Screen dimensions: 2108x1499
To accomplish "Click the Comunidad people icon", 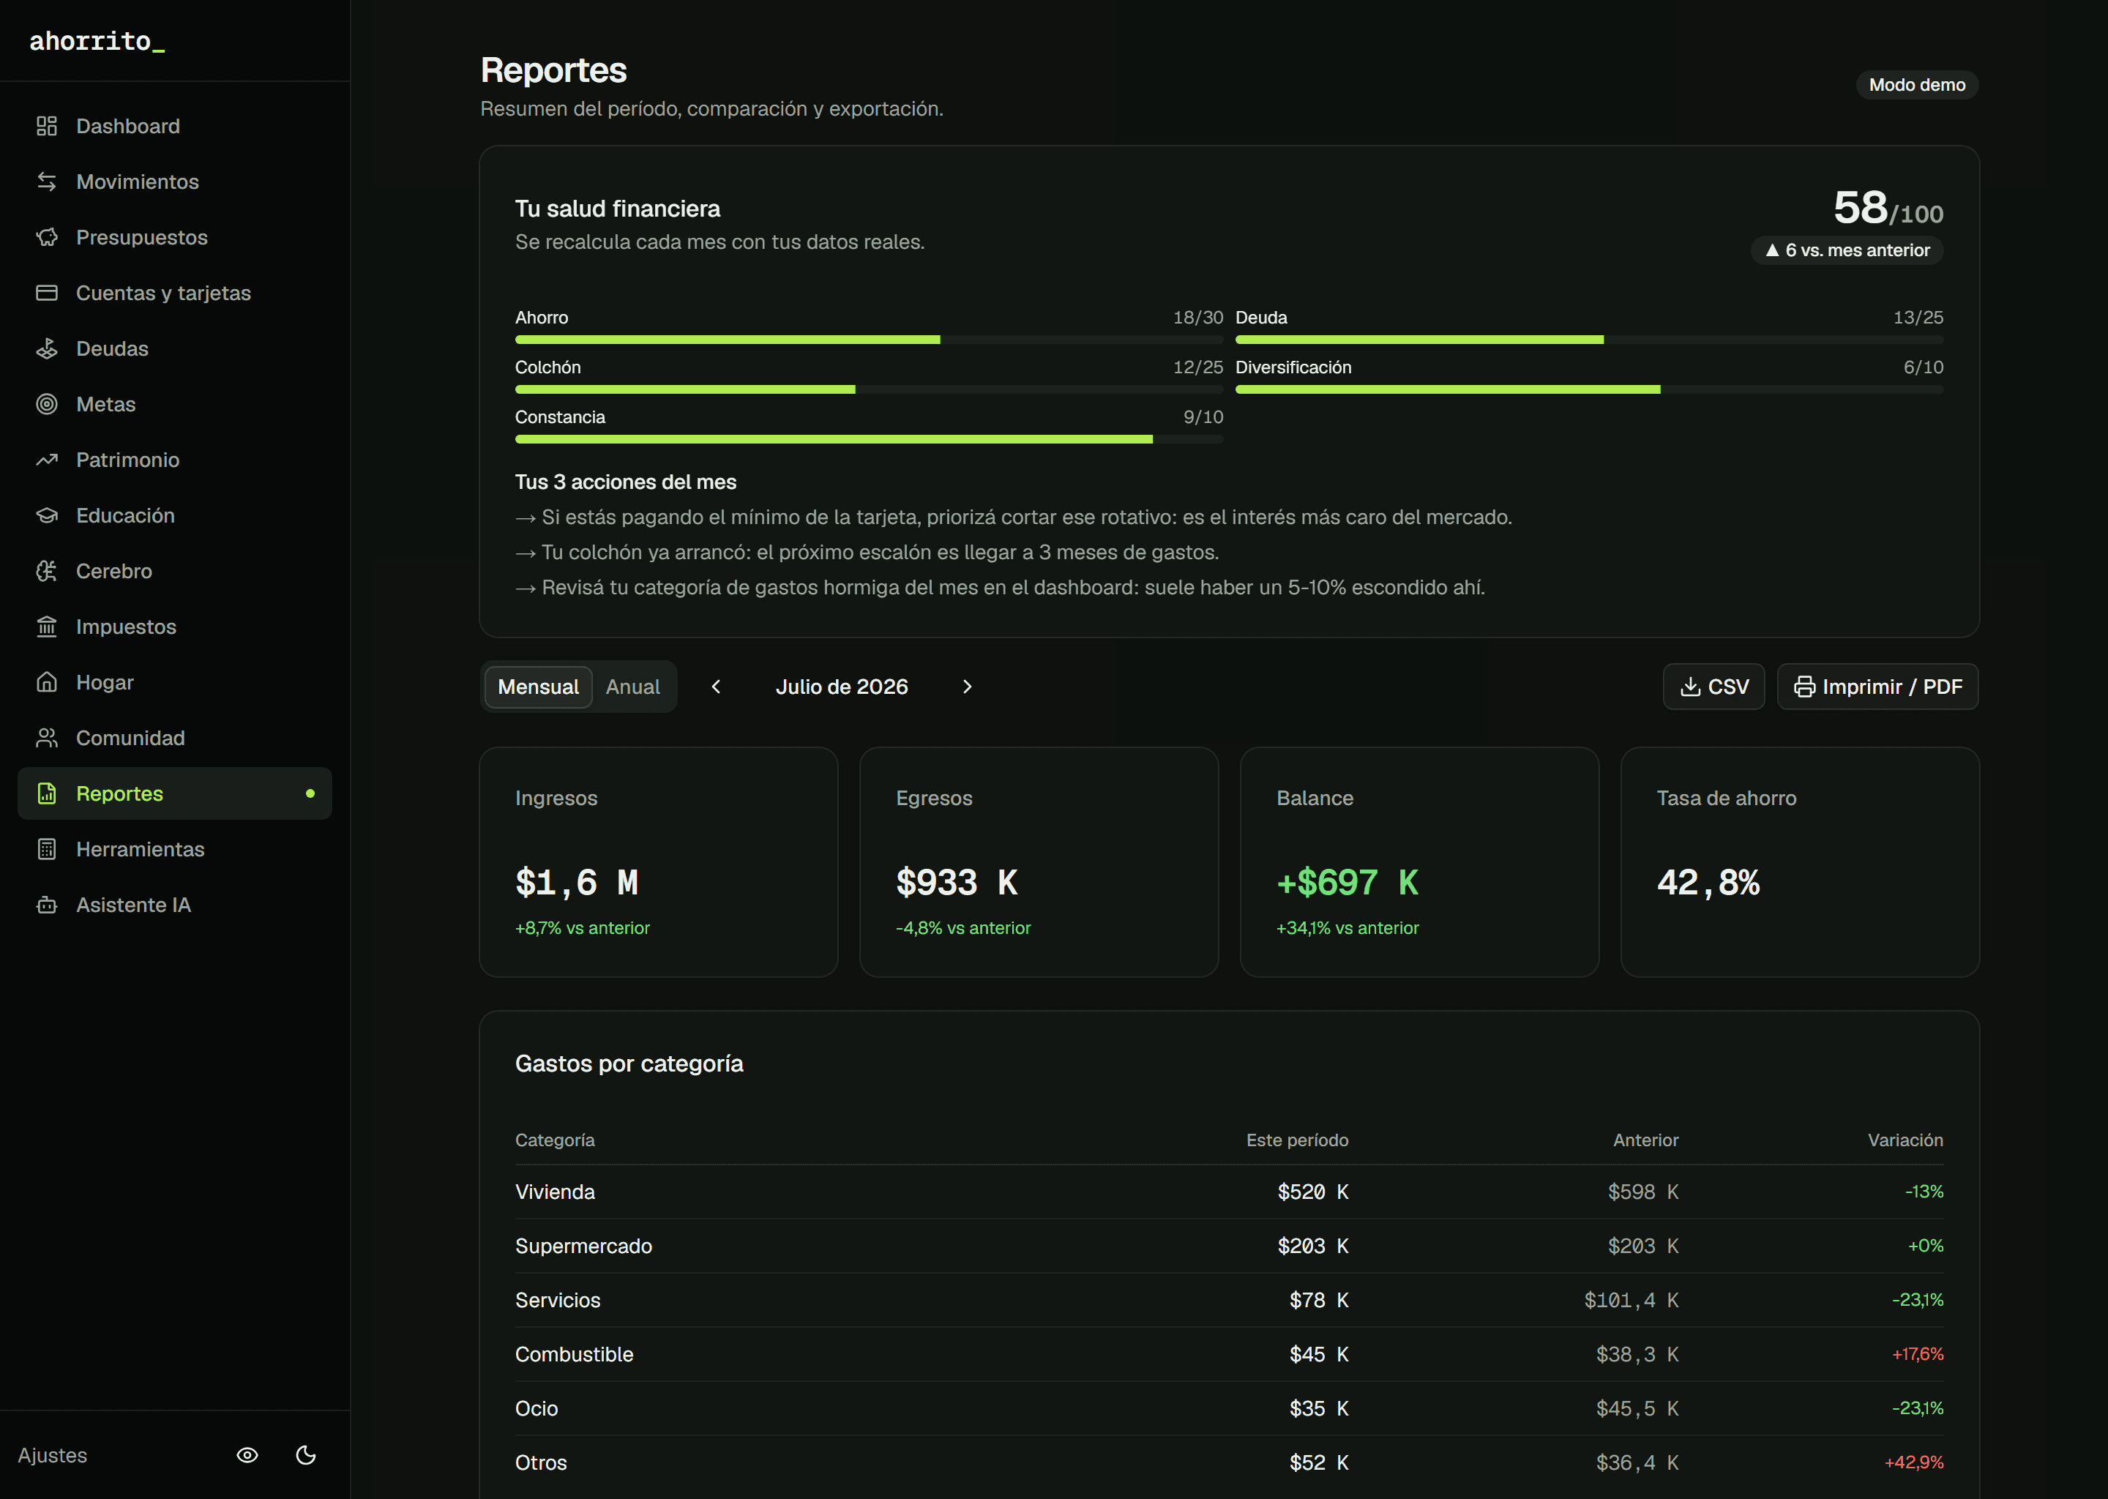I will tap(47, 738).
